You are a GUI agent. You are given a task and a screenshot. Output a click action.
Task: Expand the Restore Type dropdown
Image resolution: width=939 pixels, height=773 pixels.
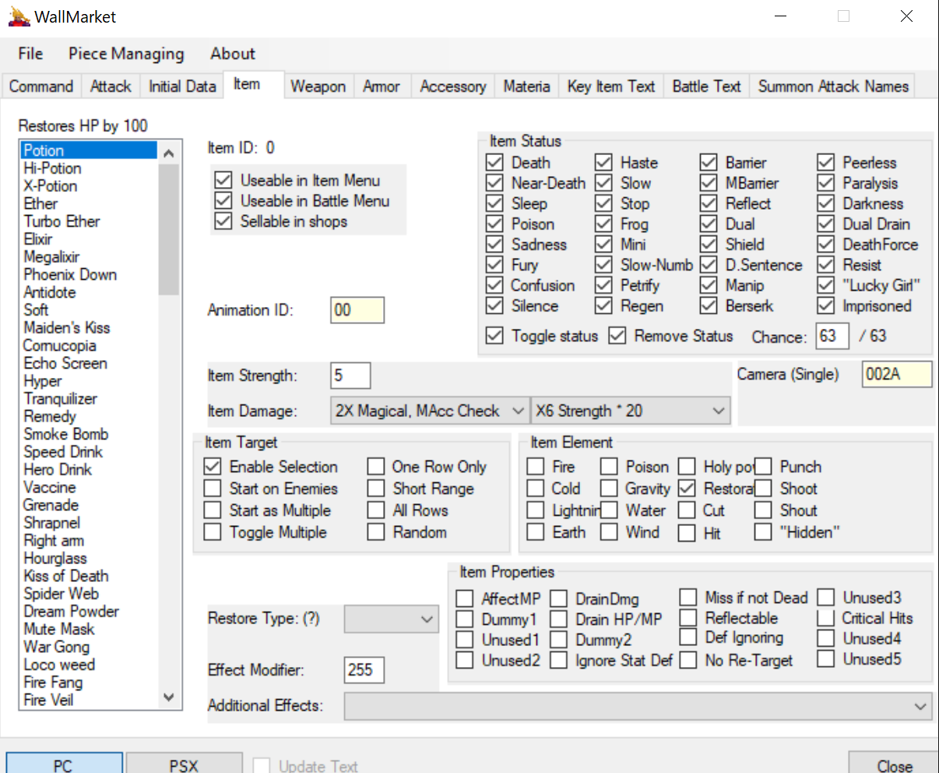click(x=392, y=619)
